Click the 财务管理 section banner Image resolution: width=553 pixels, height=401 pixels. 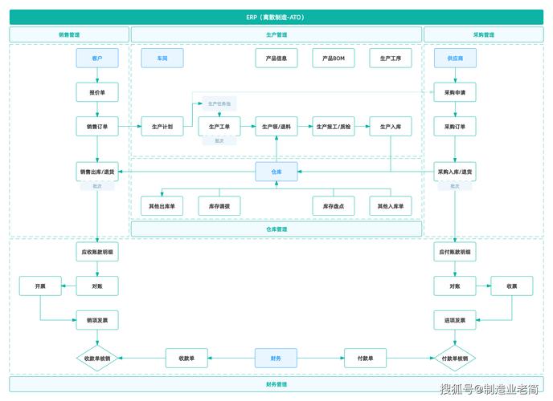[x=276, y=384]
